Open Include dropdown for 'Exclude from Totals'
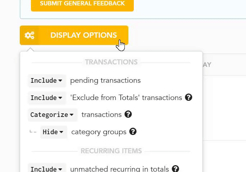 46,98
